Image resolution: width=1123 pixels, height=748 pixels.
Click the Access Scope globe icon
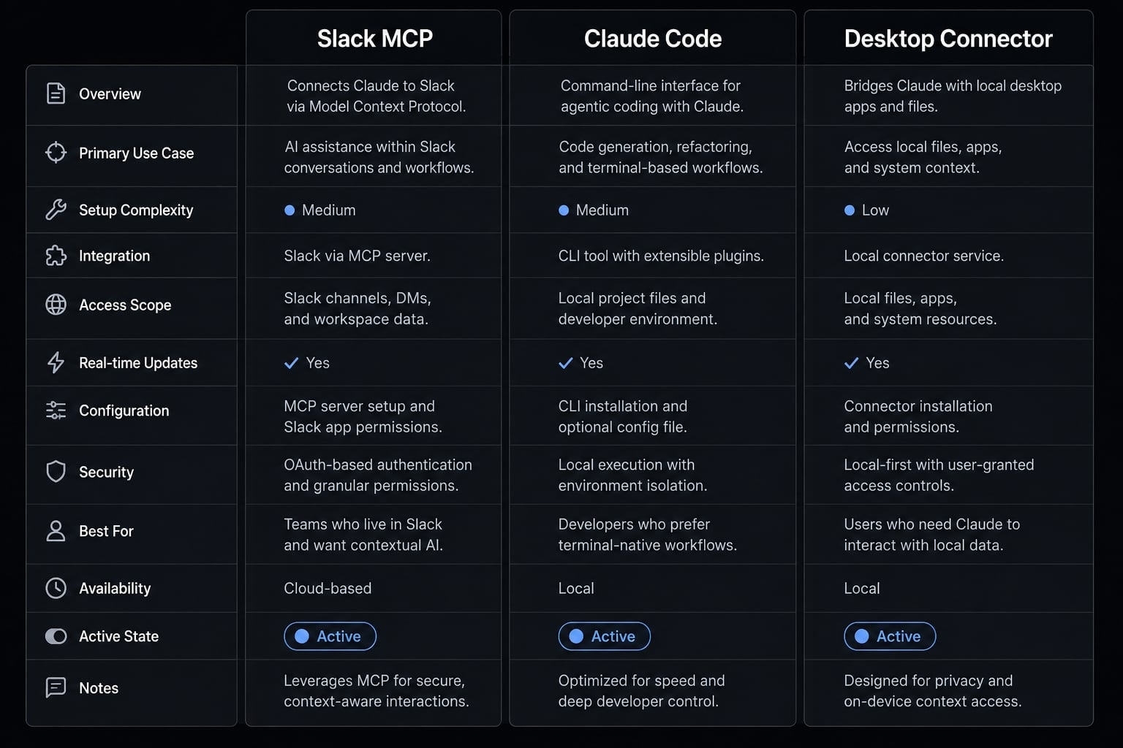coord(56,305)
